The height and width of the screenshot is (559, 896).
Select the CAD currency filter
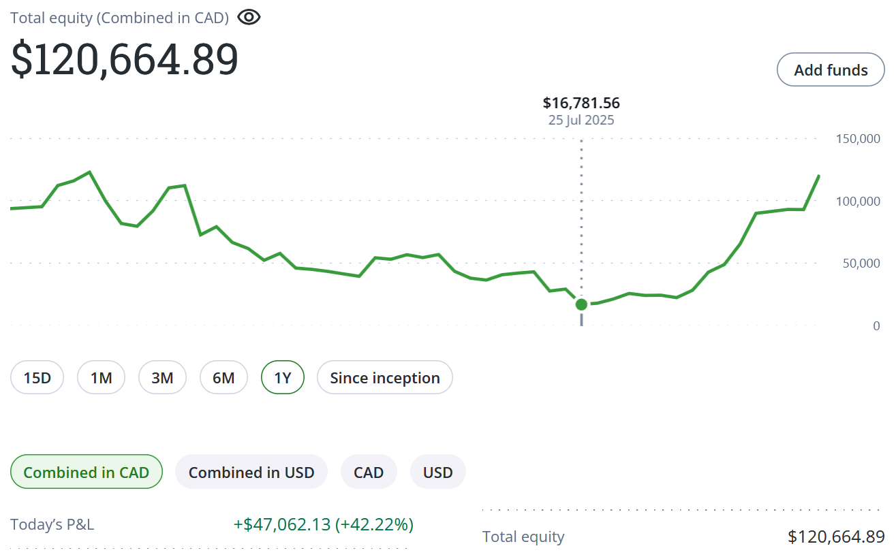pos(369,472)
